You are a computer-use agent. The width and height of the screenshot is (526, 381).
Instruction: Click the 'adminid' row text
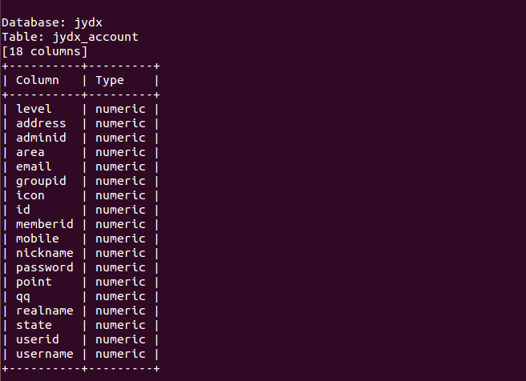[41, 138]
